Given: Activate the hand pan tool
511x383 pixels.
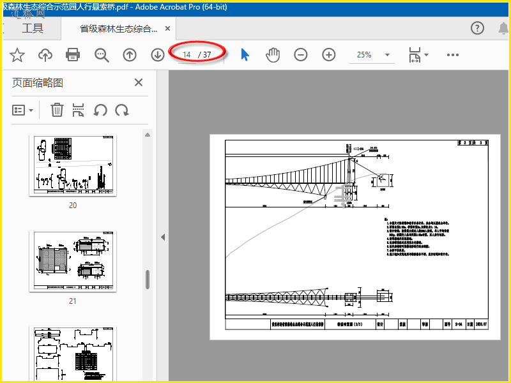Looking at the screenshot, I should click(x=273, y=55).
